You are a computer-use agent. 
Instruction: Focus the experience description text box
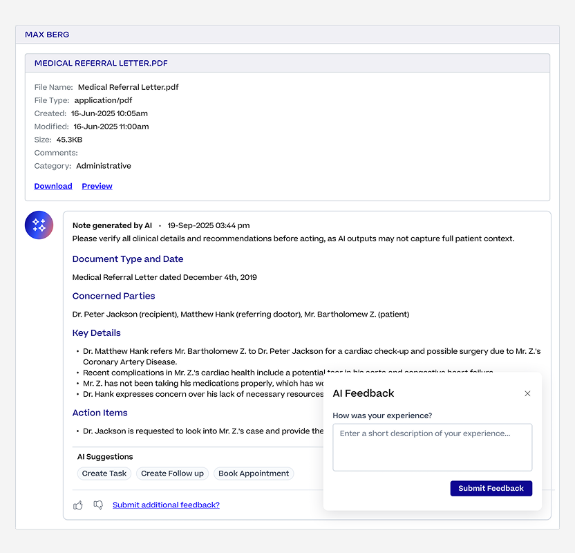pyautogui.click(x=433, y=447)
